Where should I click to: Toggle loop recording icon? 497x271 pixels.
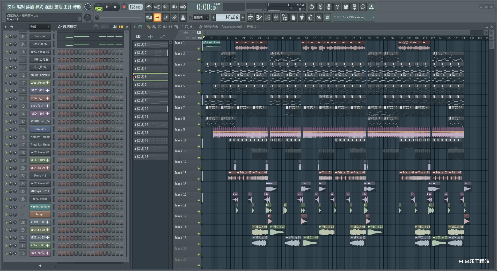coord(183,7)
